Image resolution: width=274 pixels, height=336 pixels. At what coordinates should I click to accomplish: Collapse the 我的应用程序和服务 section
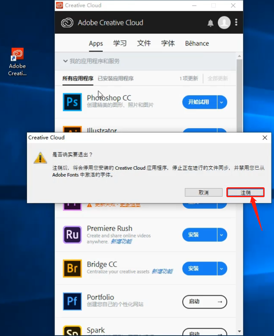pyautogui.click(x=66, y=61)
